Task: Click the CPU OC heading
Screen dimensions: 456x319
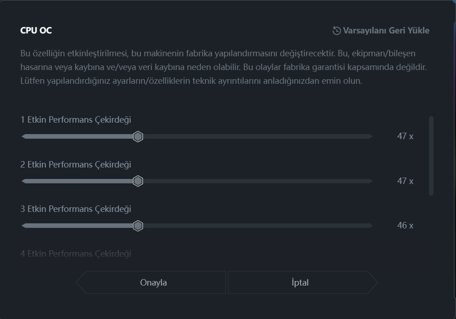Action: click(36, 31)
